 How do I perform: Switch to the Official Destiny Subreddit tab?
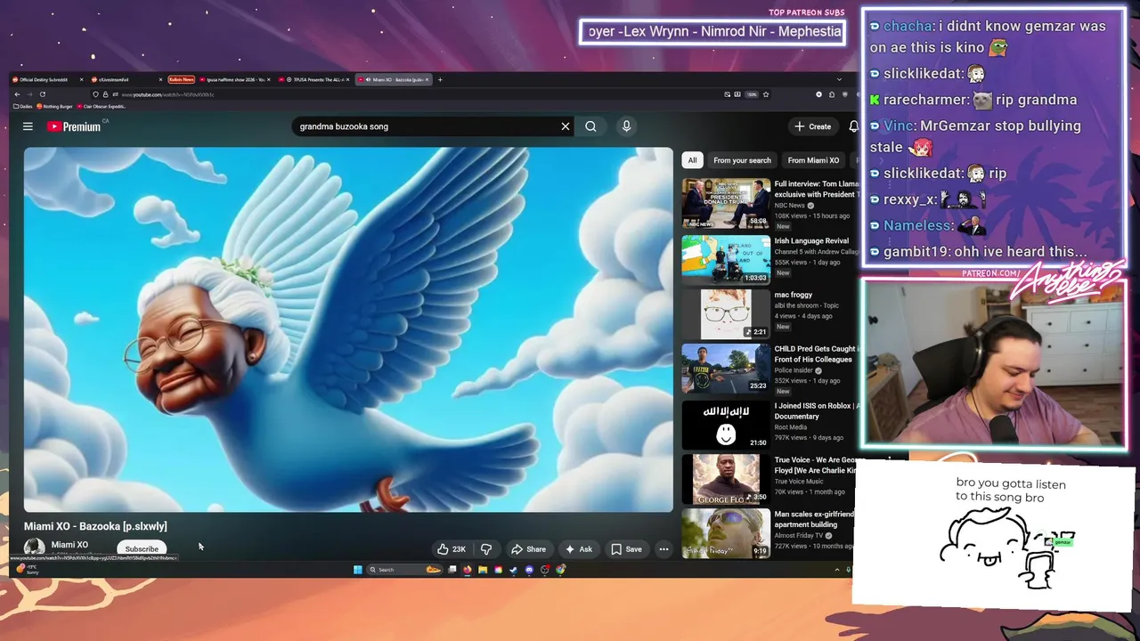[46, 79]
